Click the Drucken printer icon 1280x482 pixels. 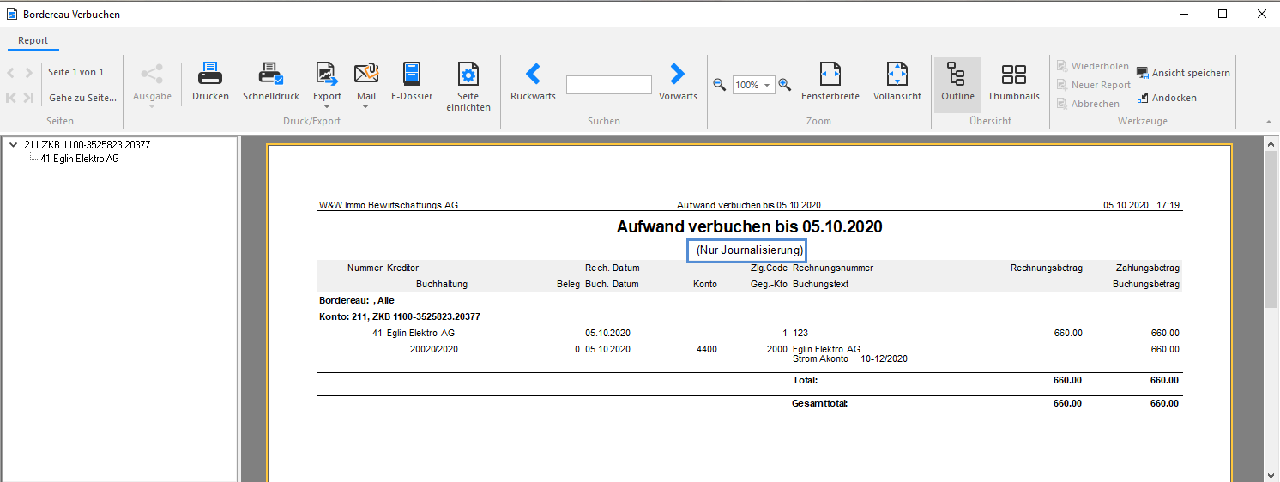pos(210,74)
